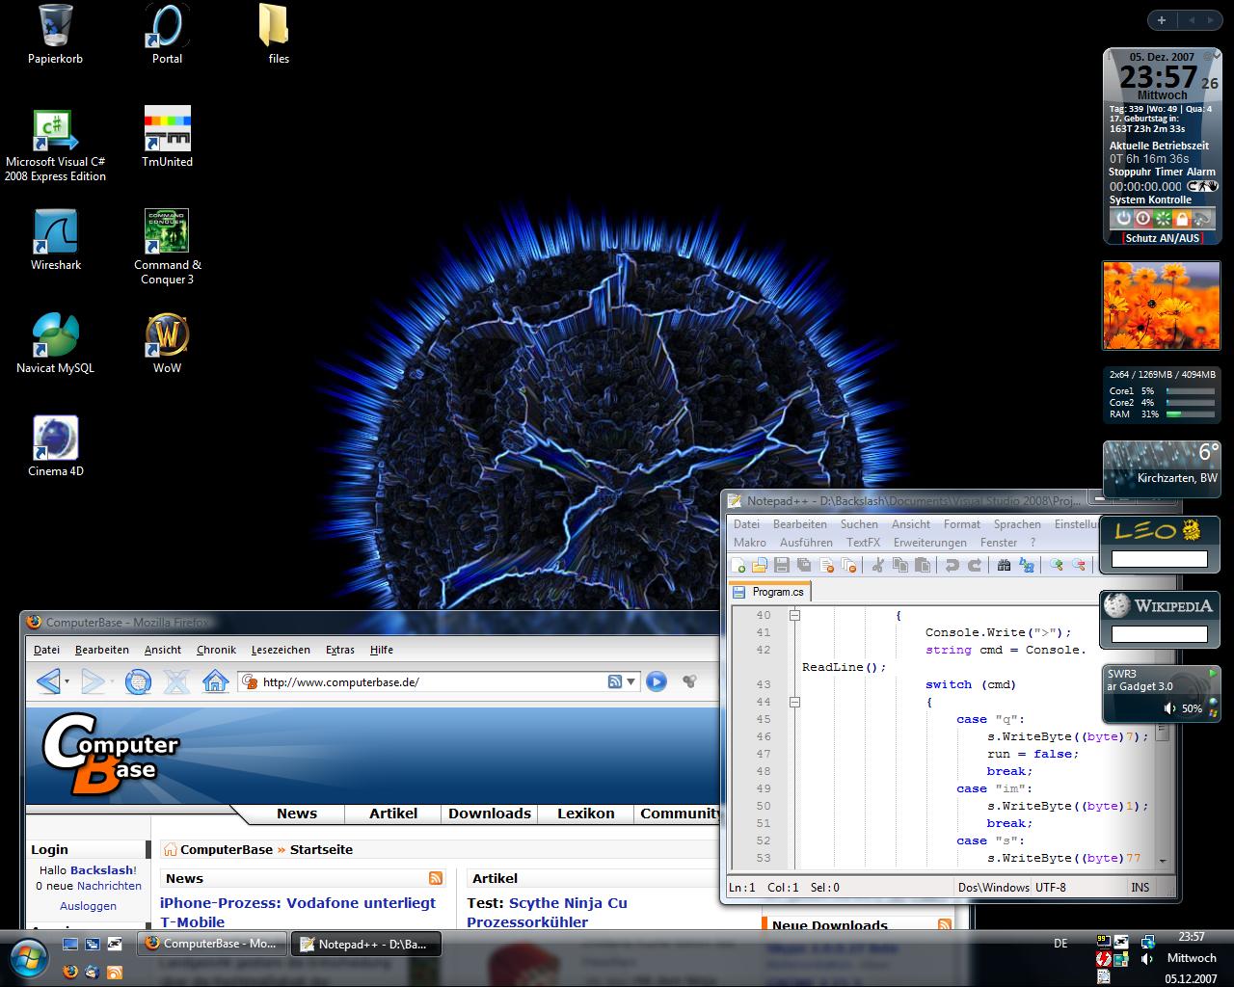The image size is (1234, 987).
Task: Go back with Firefox back arrow
Action: click(x=48, y=681)
